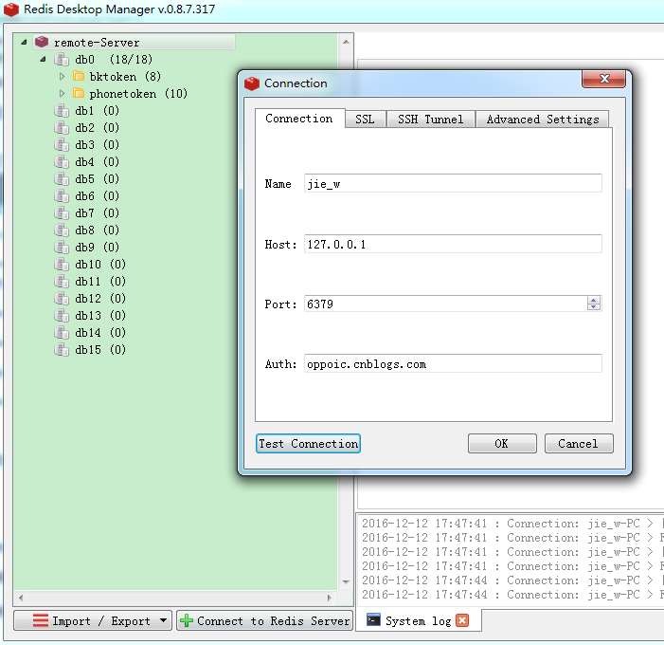
Task: Click the tree horizontal scroll right arrow
Action: tap(330, 598)
